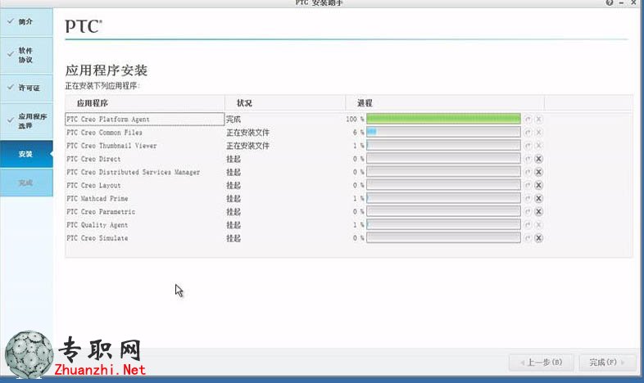
Task: Cancel the PTC Mathcad Prime installation
Action: tap(538, 199)
